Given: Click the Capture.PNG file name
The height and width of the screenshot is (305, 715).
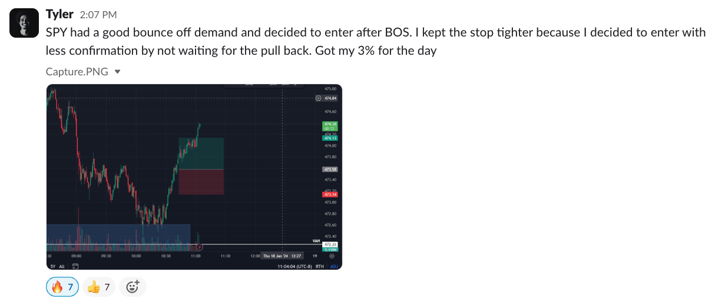Looking at the screenshot, I should tap(77, 72).
